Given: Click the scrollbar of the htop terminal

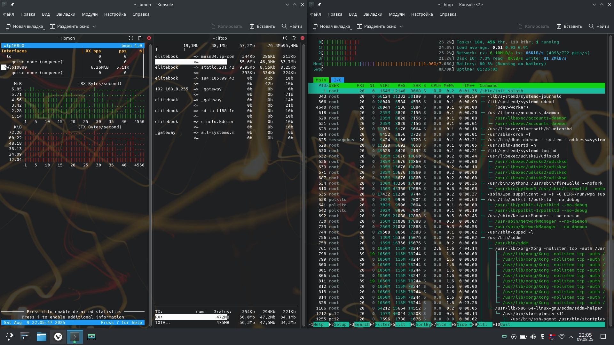Looking at the screenshot, I should click(x=610, y=180).
